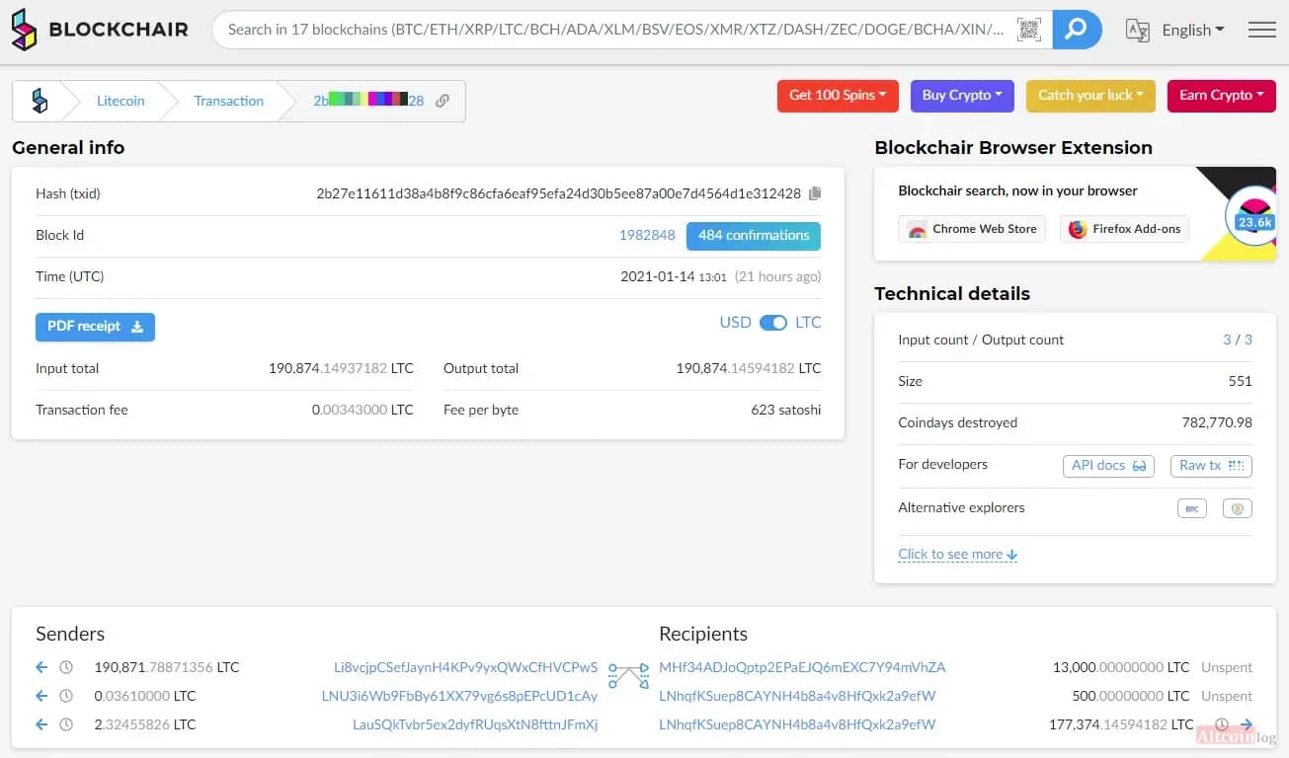The width and height of the screenshot is (1289, 758).
Task: Expand the Buy Crypto dropdown
Action: [x=962, y=96]
